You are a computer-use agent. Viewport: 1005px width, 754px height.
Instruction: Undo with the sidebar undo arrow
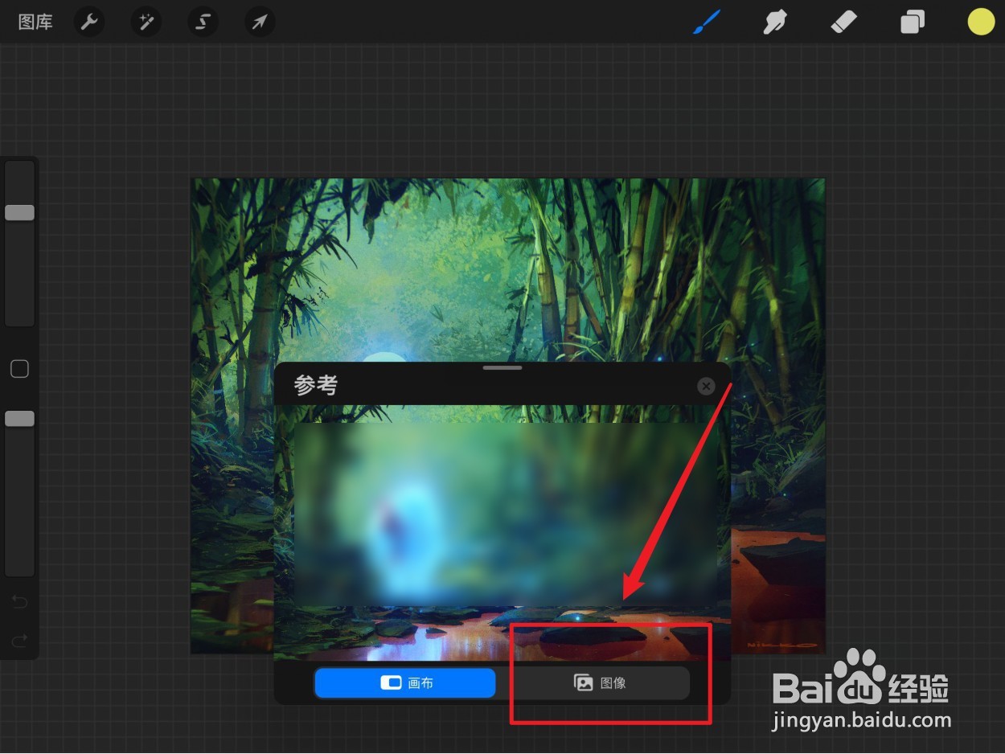tap(19, 602)
